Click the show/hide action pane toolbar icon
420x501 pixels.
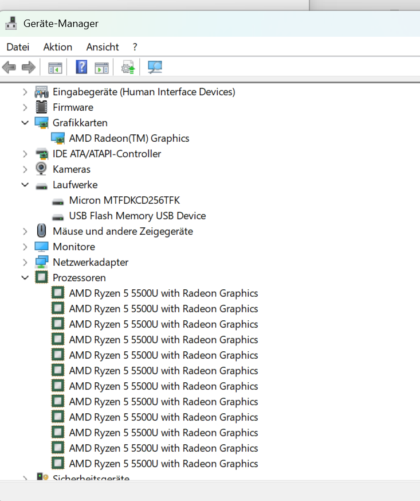click(102, 68)
